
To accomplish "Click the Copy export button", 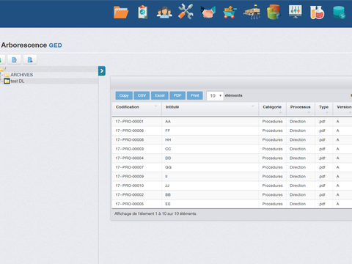I will (124, 95).
